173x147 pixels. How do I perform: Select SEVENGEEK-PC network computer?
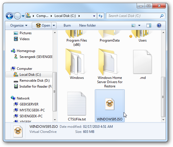tap(31, 116)
